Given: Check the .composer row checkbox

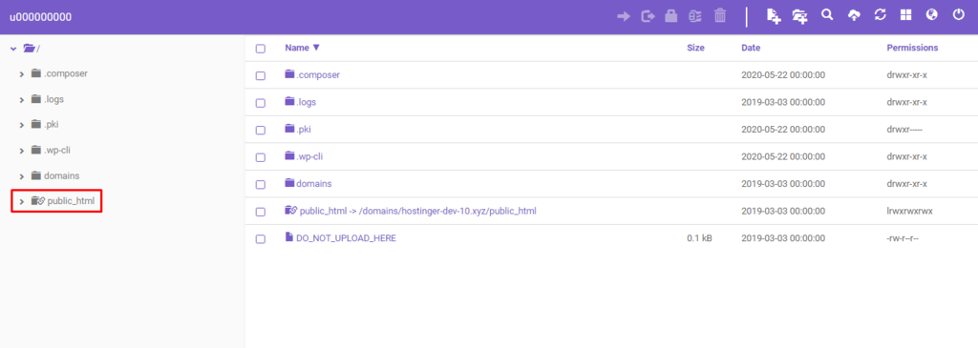Looking at the screenshot, I should point(260,75).
